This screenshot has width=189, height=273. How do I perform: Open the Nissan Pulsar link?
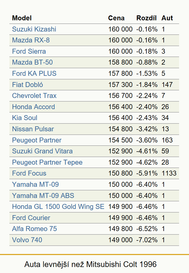pos(33,129)
